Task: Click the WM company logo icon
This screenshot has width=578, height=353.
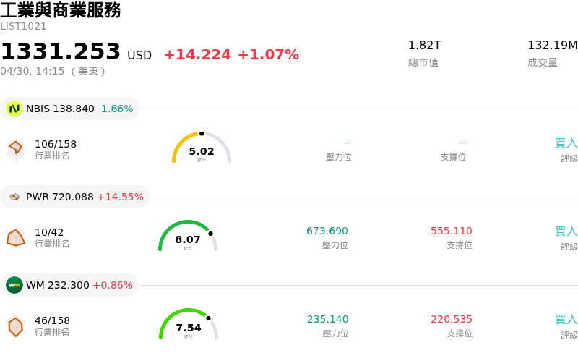Action: tap(14, 285)
